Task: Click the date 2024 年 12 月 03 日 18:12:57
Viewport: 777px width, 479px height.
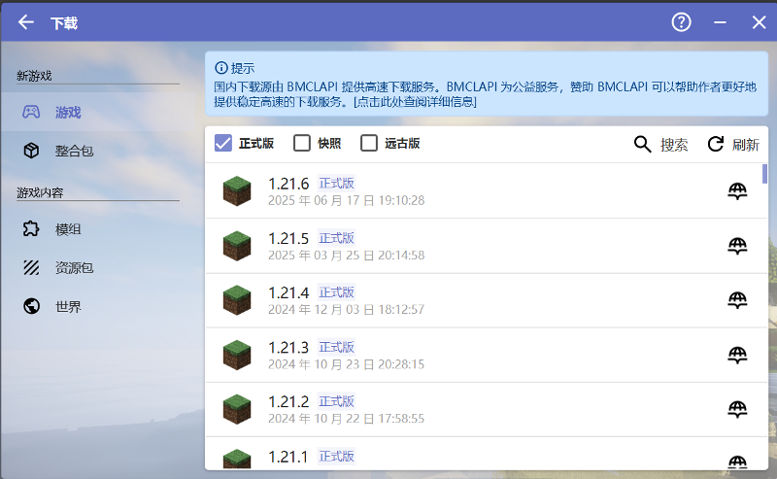Action: pos(347,309)
